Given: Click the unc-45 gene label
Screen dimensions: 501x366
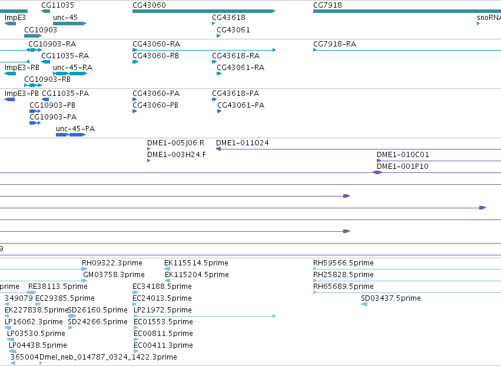Looking at the screenshot, I should click(x=65, y=18).
